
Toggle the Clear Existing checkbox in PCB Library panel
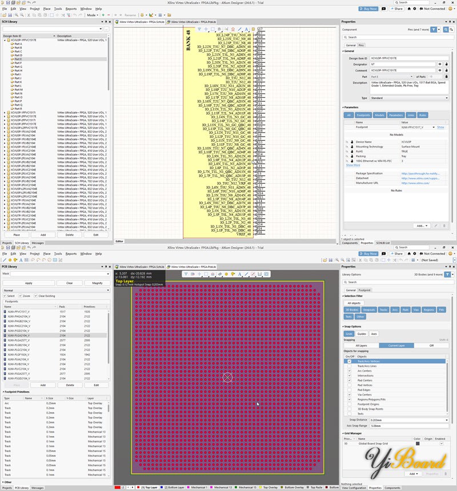(35, 296)
